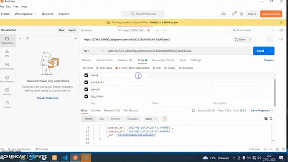Open the View menu
Screen dimensions: 288x162
[16, 7]
